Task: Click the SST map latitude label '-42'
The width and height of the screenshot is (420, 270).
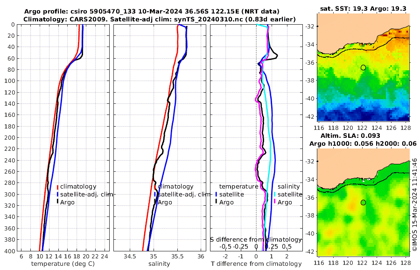Action: point(311,117)
